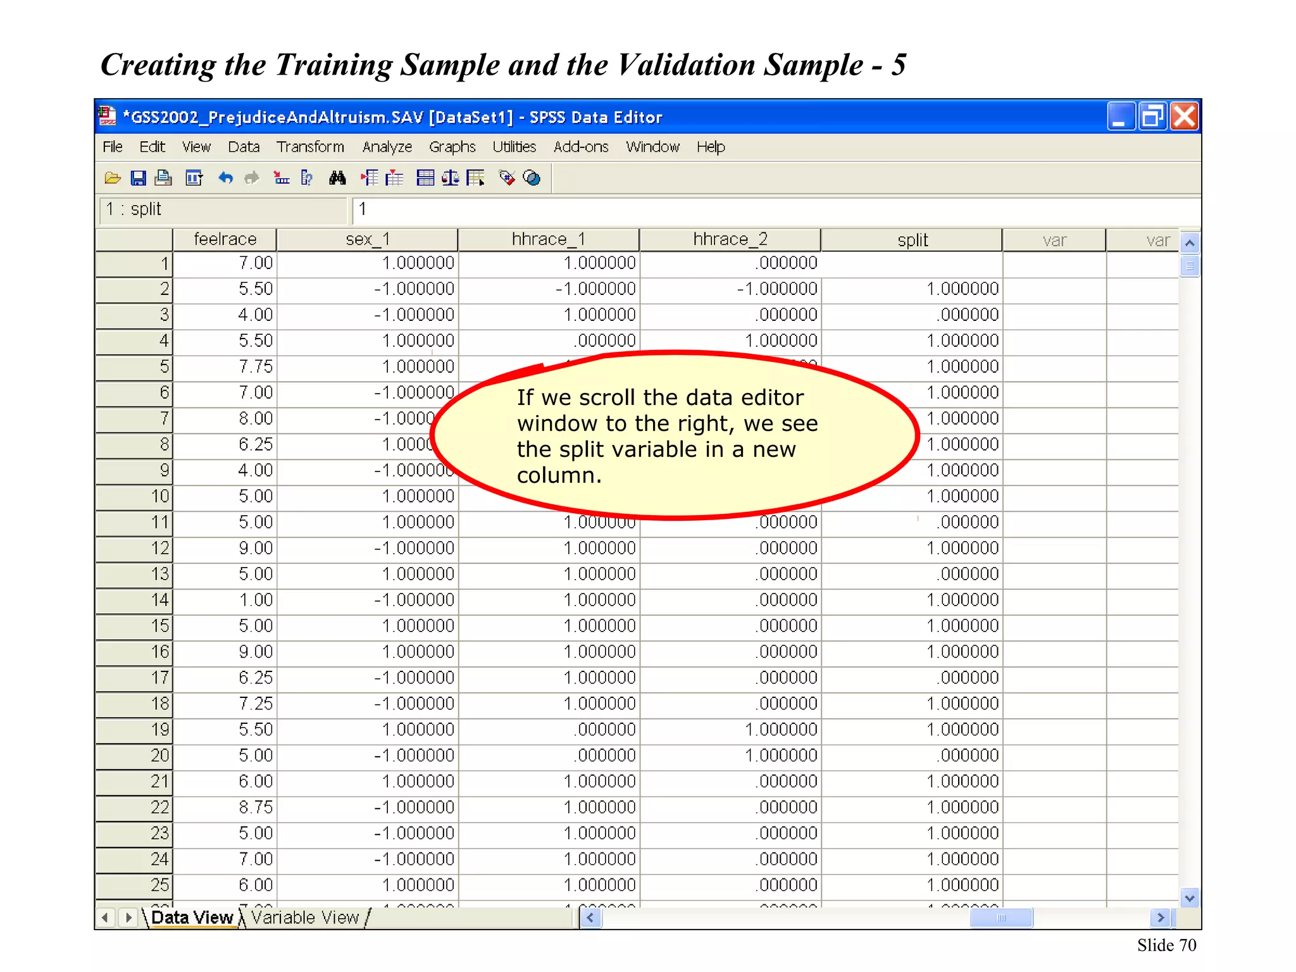Viewport: 1296px width, 972px height.
Task: Minimize the SPSS Data Editor window
Action: tap(1121, 116)
